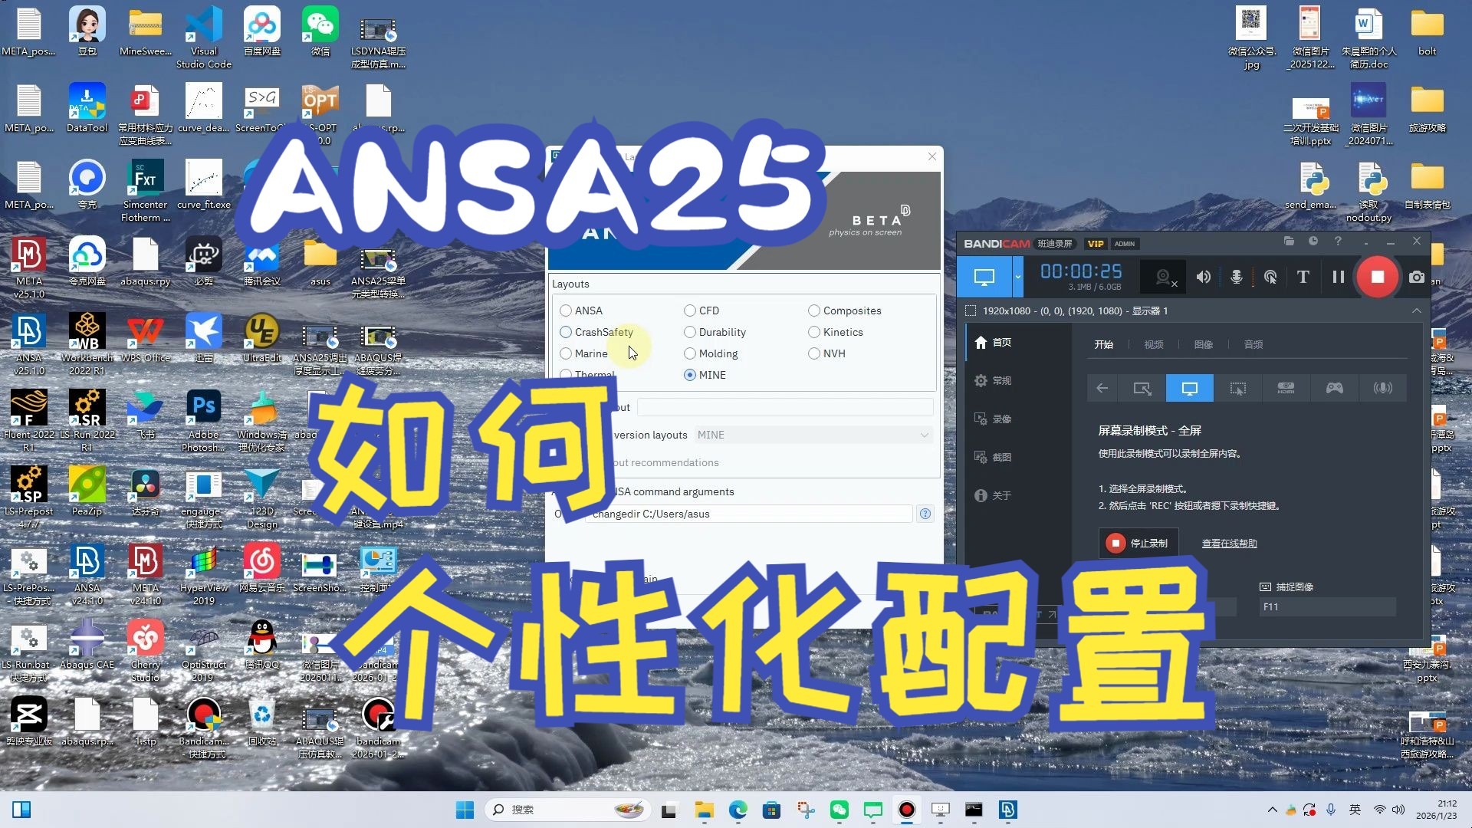Toggle the webcam overlay icon

[x=1163, y=277]
